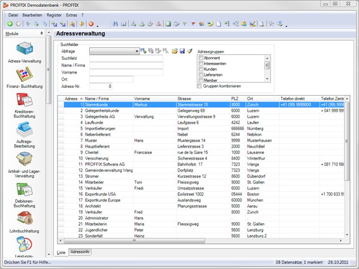Open the overflow arrow of the second toolbar
The width and height of the screenshot is (359, 269).
pyautogui.click(x=286, y=26)
